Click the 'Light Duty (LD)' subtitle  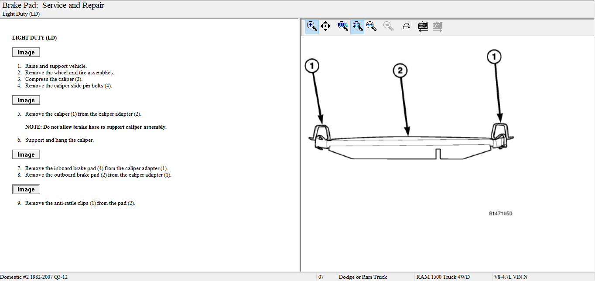(x=21, y=14)
